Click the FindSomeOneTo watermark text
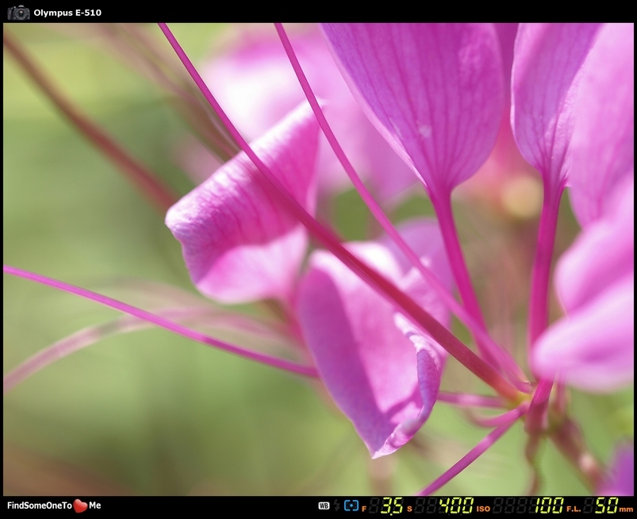The height and width of the screenshot is (519, 637). (39, 506)
